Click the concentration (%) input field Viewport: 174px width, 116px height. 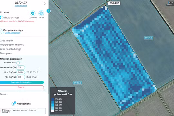coord(21,67)
